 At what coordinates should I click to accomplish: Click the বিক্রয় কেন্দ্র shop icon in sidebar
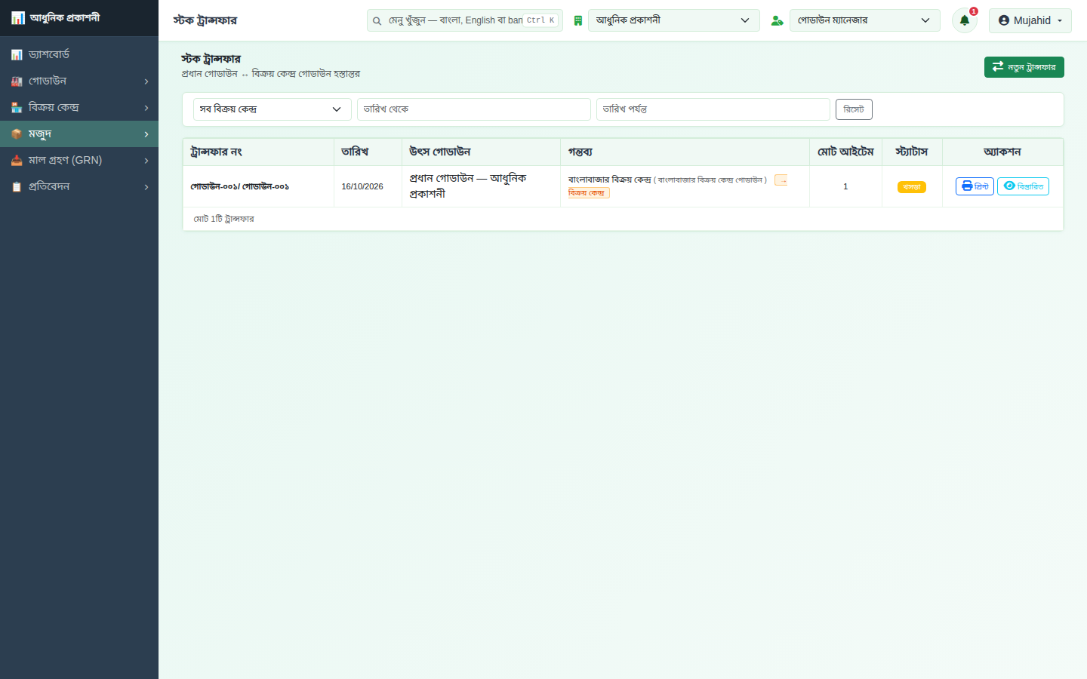pos(17,108)
